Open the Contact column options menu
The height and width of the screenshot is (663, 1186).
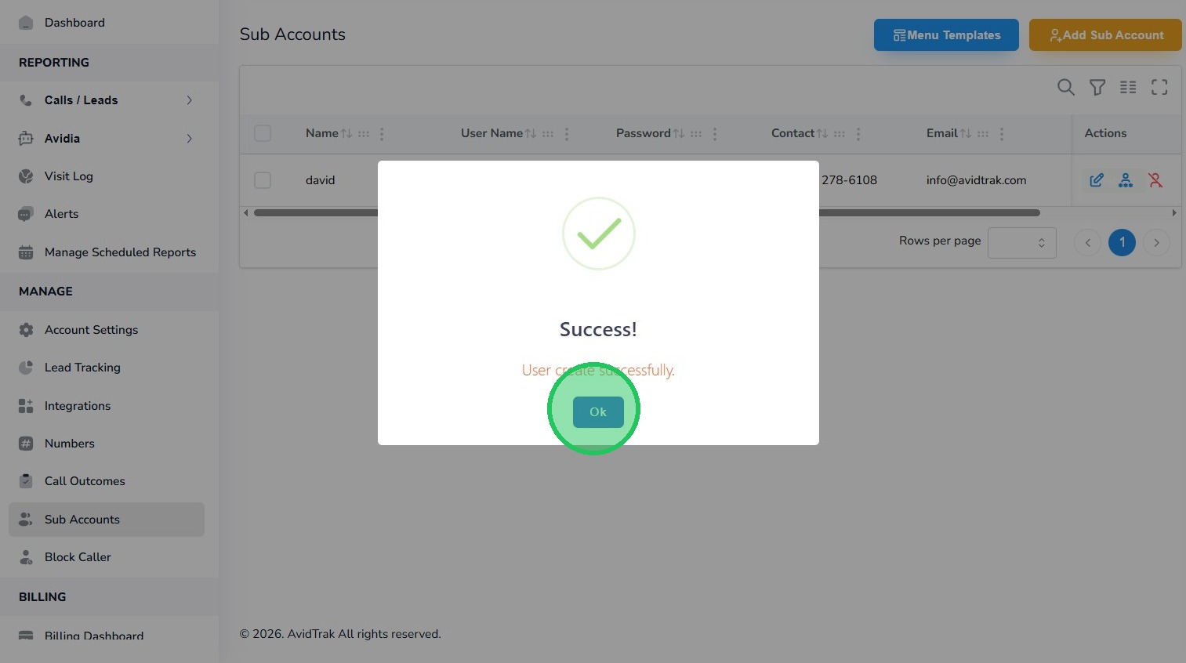858,134
